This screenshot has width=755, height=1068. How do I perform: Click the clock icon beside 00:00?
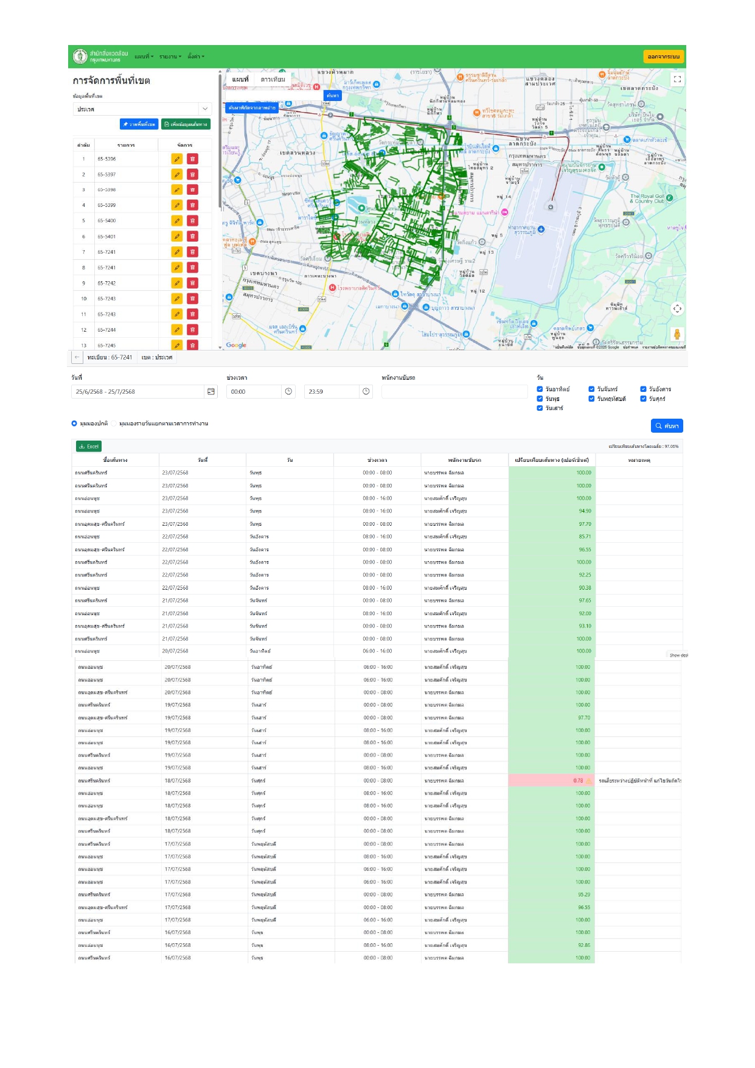click(x=288, y=391)
